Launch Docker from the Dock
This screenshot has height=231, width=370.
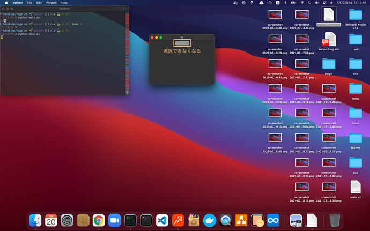tap(210, 220)
